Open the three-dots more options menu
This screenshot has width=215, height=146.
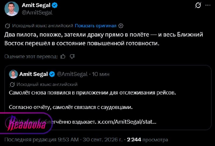pos(208,5)
